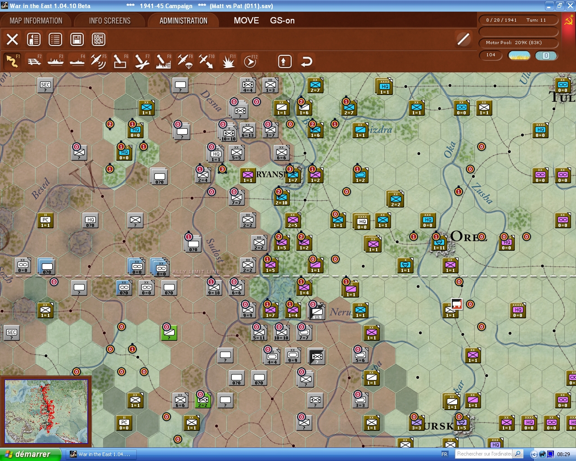Click the brick grid pattern icon
The width and height of the screenshot is (576, 461).
(99, 40)
